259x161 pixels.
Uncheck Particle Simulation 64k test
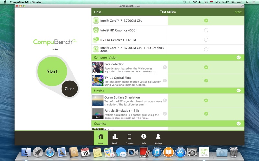pyautogui.click(x=206, y=114)
